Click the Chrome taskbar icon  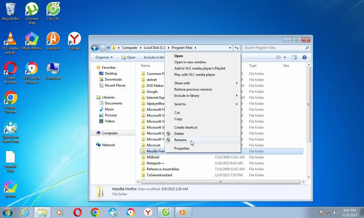tap(95, 212)
